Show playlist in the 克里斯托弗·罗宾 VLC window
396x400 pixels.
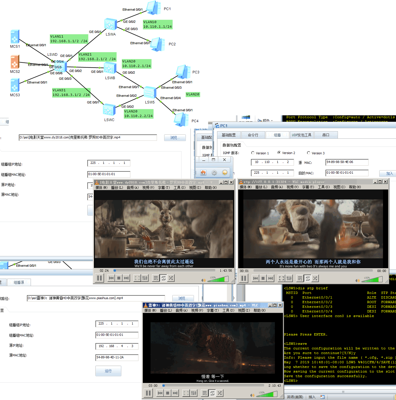pyautogui.click(x=156, y=278)
